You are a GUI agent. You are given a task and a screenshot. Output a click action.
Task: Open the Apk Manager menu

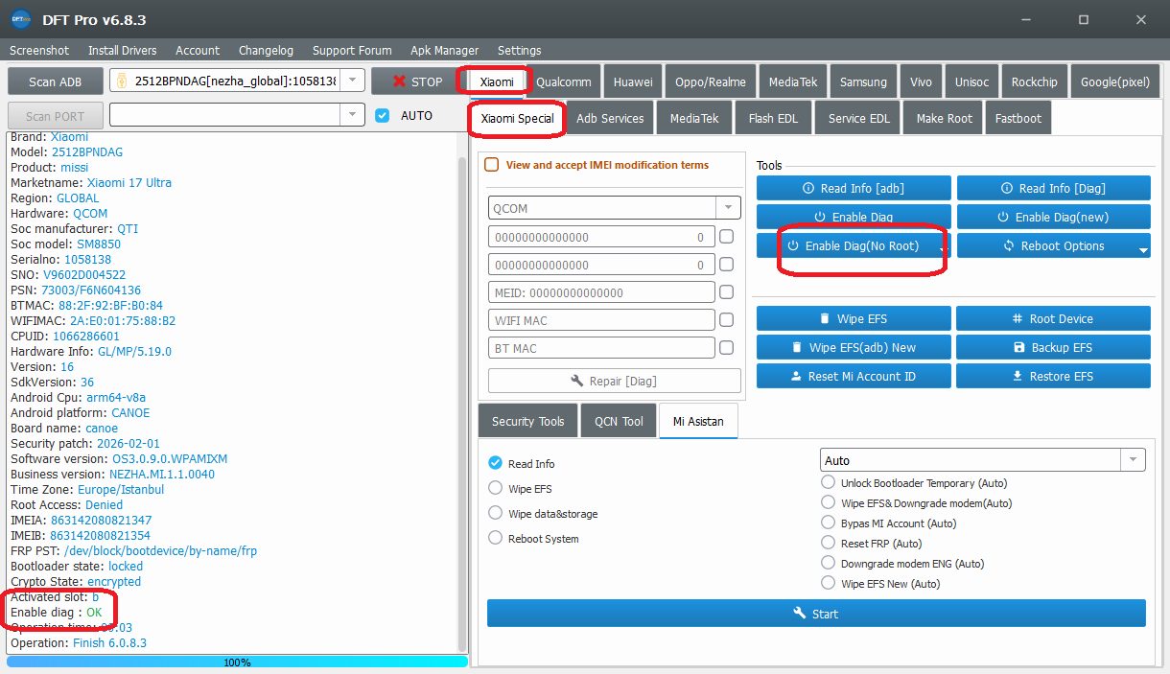[x=444, y=50]
